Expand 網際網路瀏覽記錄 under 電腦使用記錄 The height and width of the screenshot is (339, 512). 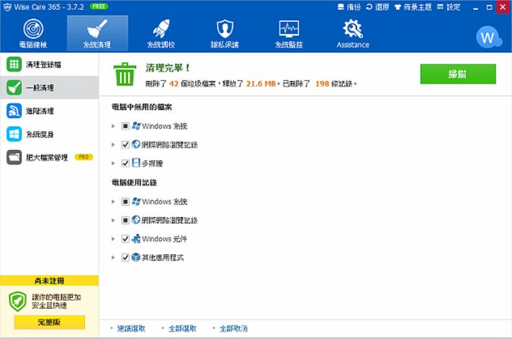click(x=113, y=220)
